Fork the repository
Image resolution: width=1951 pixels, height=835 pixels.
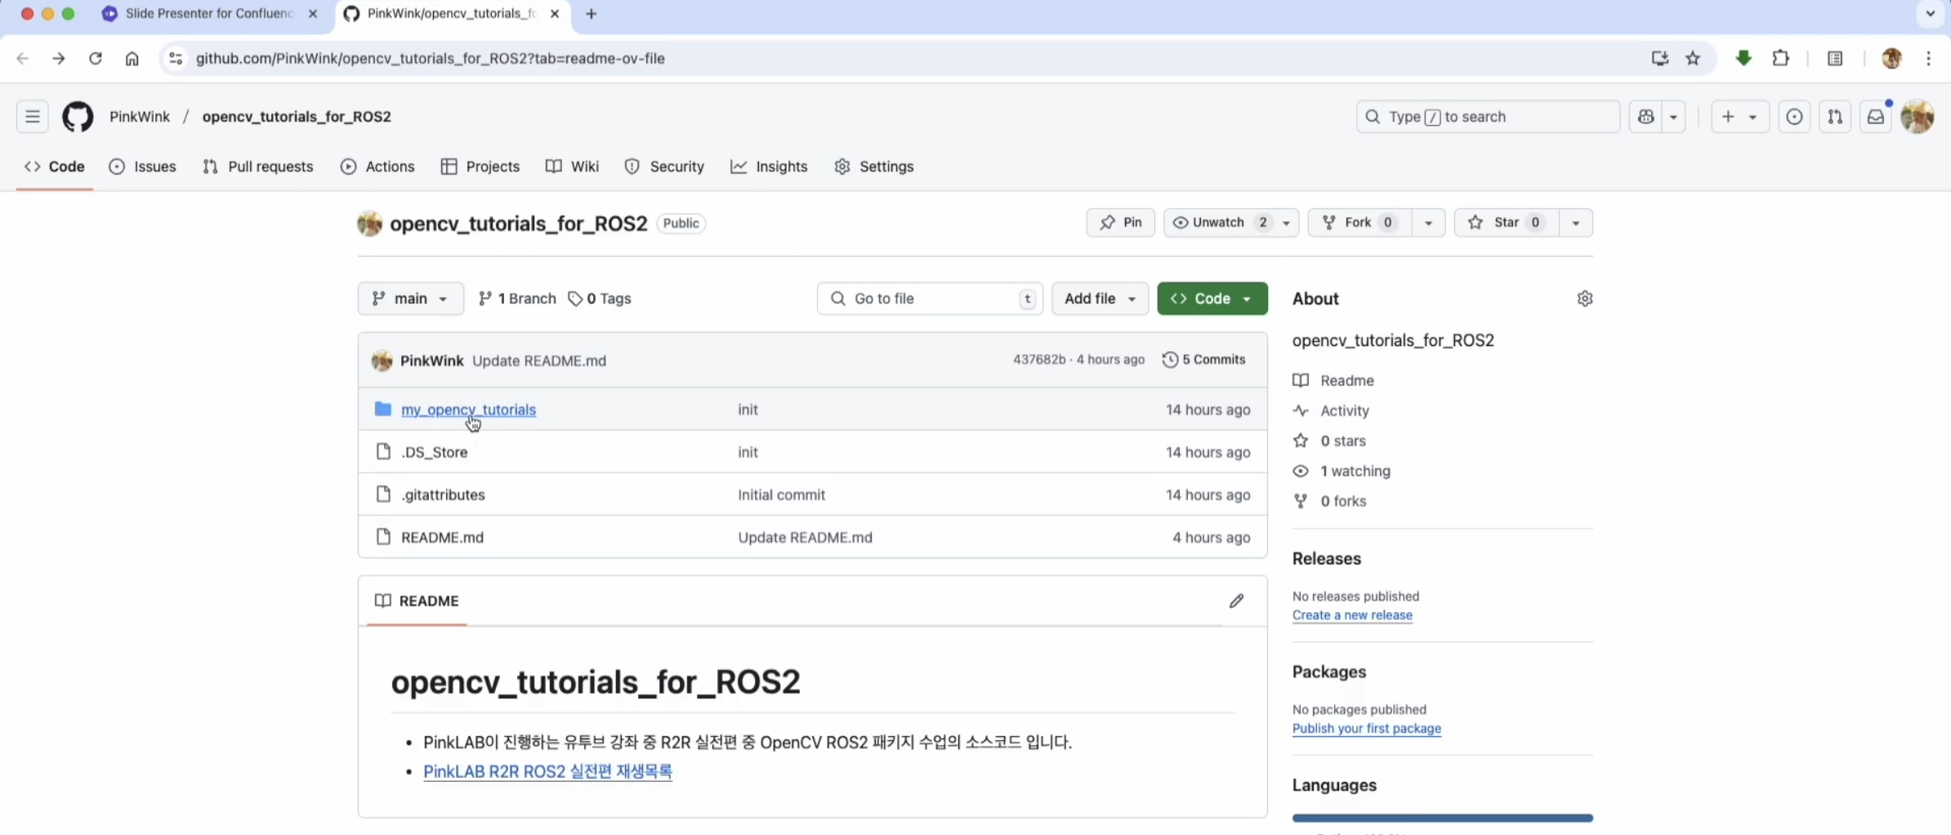pos(1359,223)
